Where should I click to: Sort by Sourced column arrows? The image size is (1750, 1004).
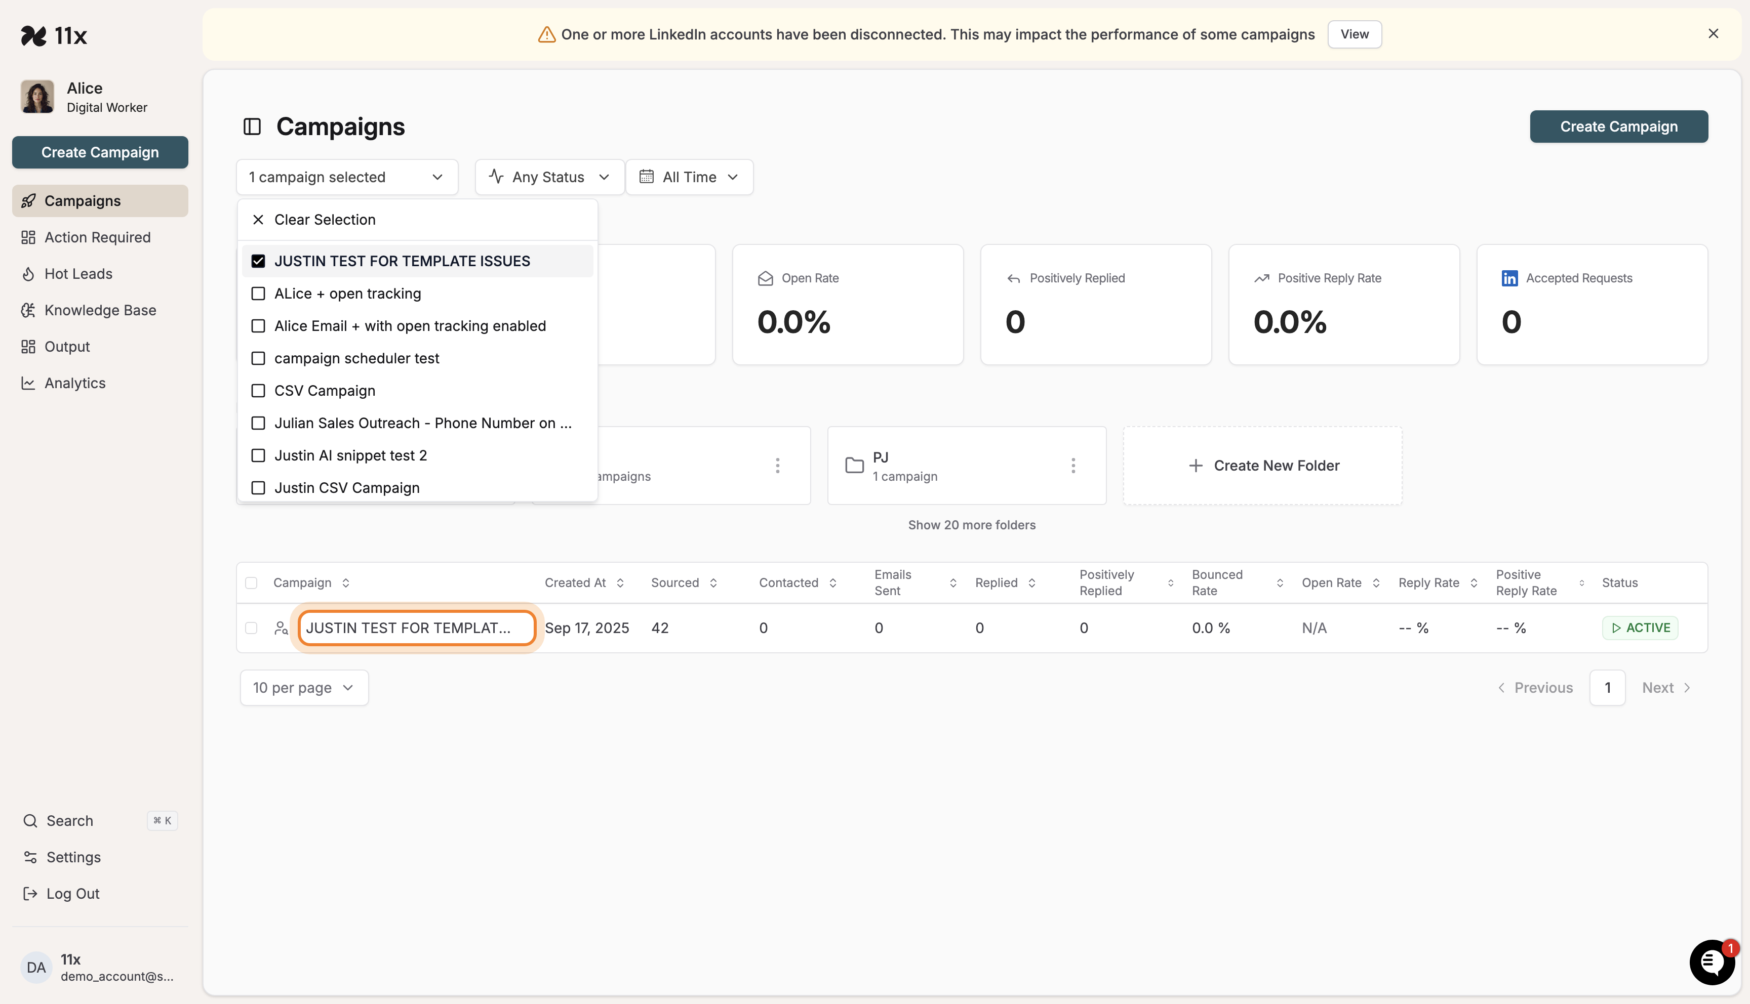click(713, 583)
